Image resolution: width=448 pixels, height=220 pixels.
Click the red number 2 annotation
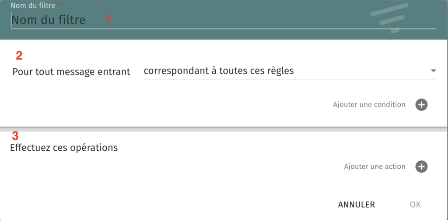[19, 56]
